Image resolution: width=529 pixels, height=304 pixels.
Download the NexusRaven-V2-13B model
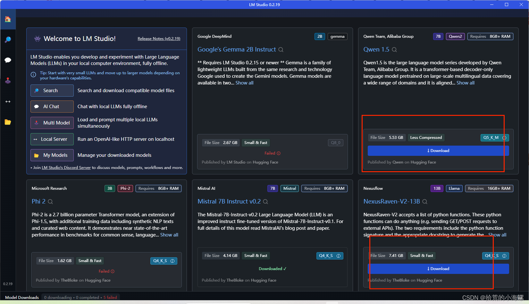(x=438, y=269)
